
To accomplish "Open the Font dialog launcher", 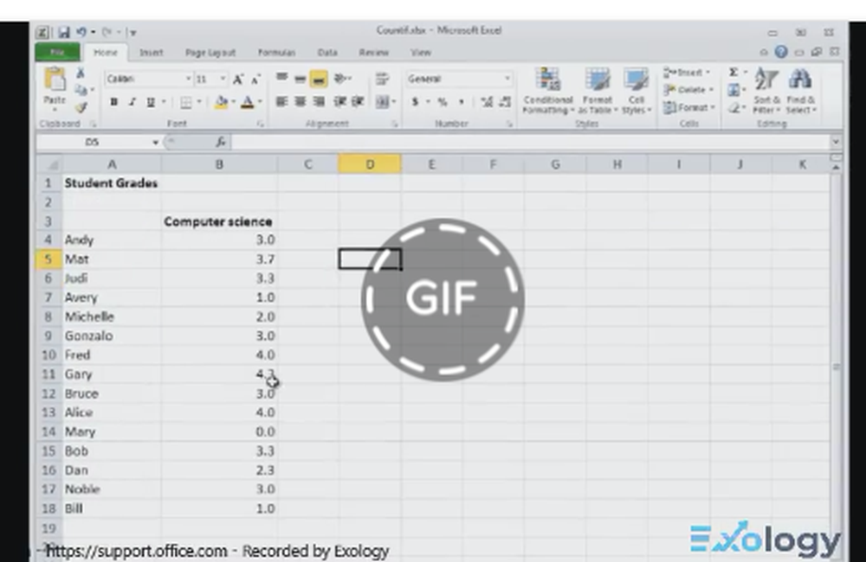I will tap(260, 125).
